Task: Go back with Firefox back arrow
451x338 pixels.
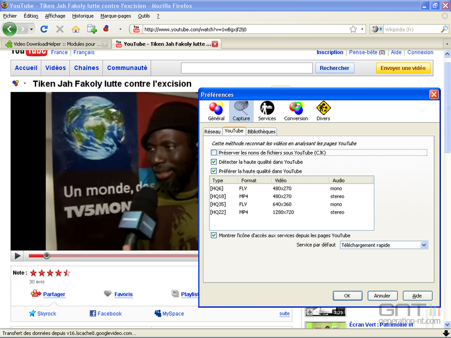Action: tap(9, 29)
